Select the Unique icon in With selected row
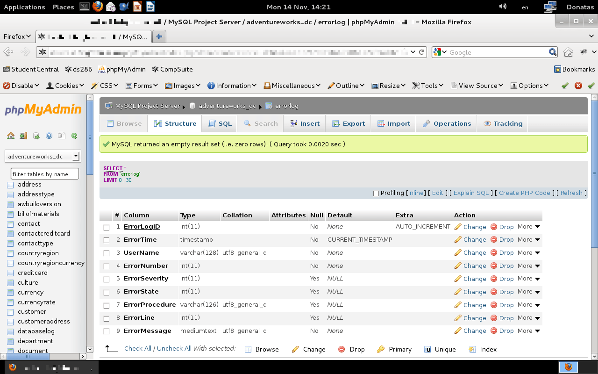The width and height of the screenshot is (598, 374). [x=427, y=349]
